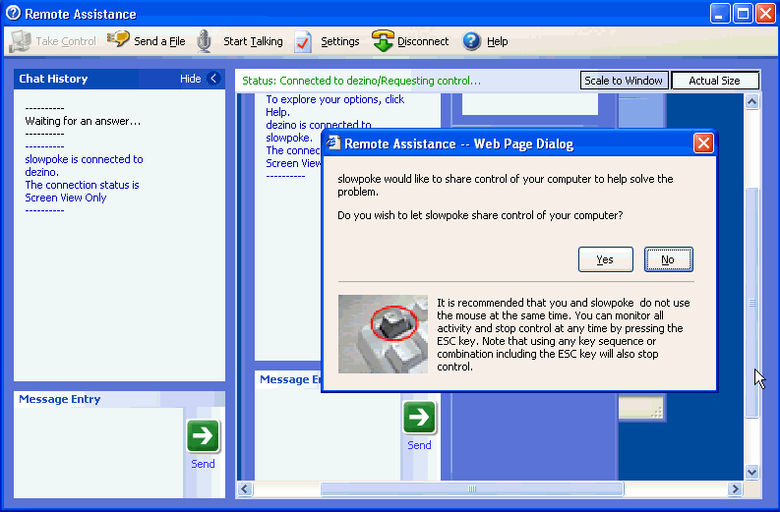Click the green Send arrow in remote screen view
780x512 pixels.
pos(419,417)
